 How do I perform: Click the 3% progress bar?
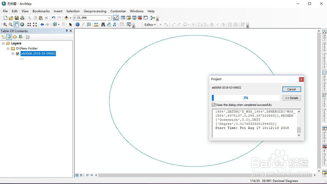(246, 98)
